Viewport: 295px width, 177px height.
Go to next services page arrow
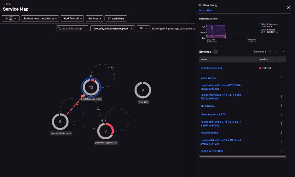283,52
